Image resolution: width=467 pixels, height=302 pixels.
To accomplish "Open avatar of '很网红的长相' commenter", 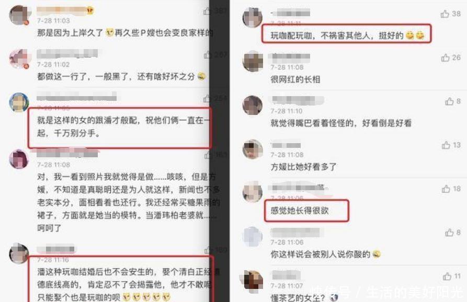I will (x=253, y=61).
